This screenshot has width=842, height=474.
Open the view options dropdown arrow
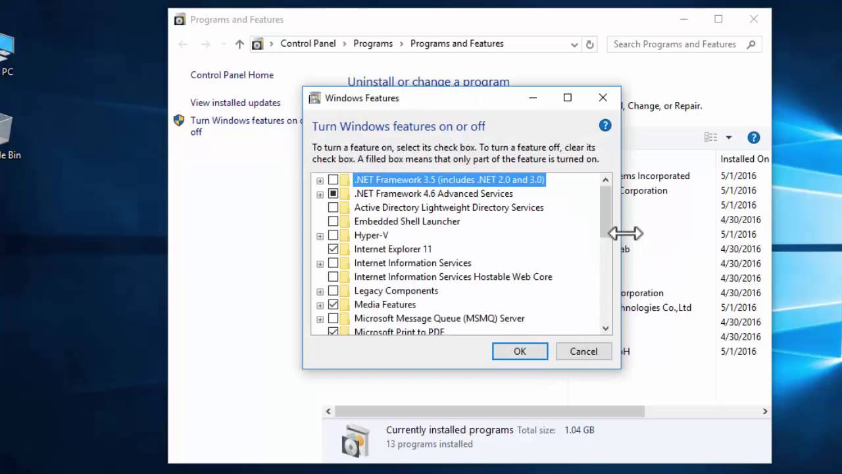(x=728, y=138)
